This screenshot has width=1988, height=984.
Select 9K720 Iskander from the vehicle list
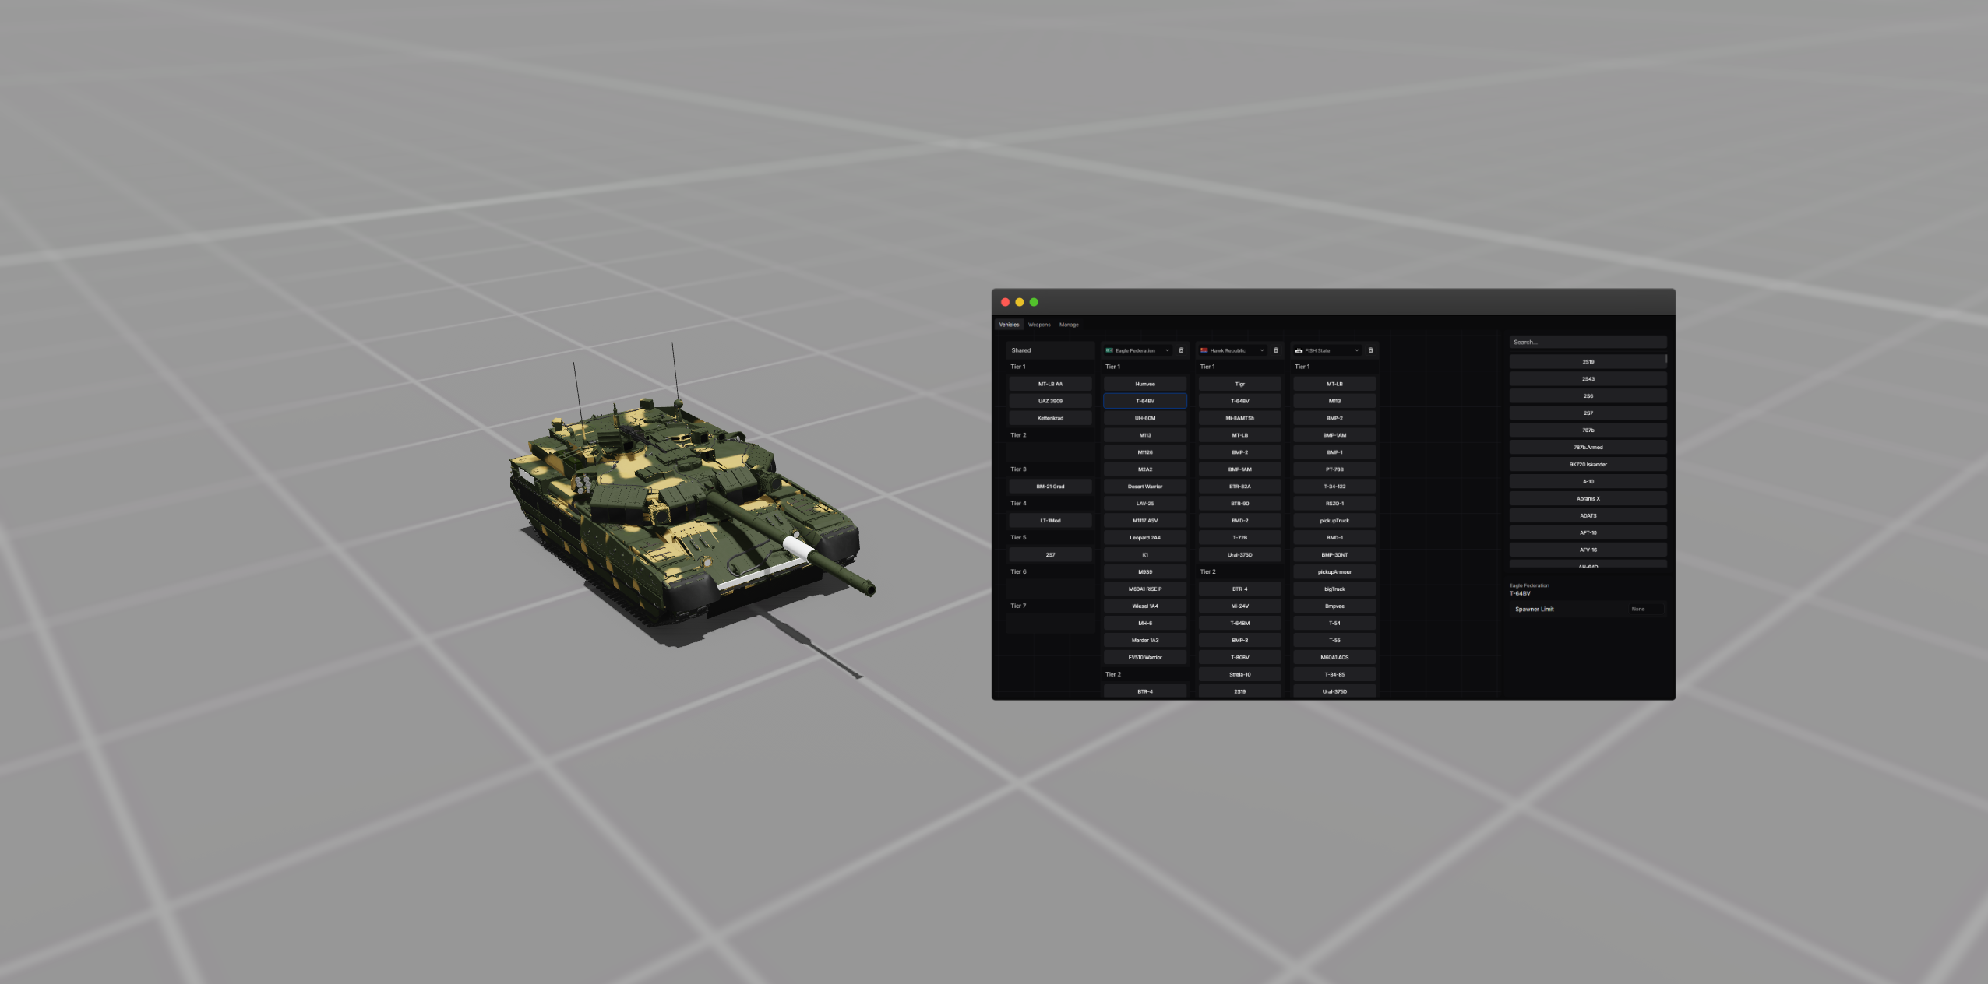point(1587,465)
